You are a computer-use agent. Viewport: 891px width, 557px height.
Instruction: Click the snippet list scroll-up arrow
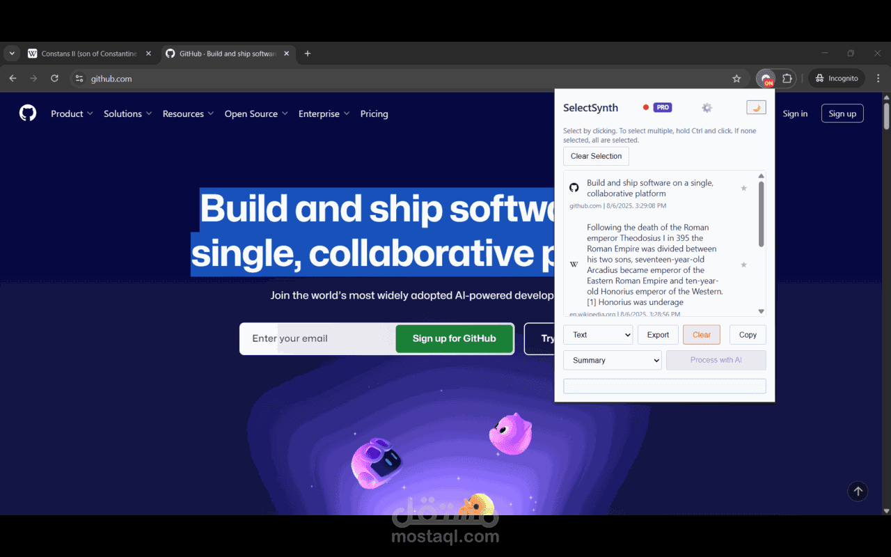[x=761, y=175]
